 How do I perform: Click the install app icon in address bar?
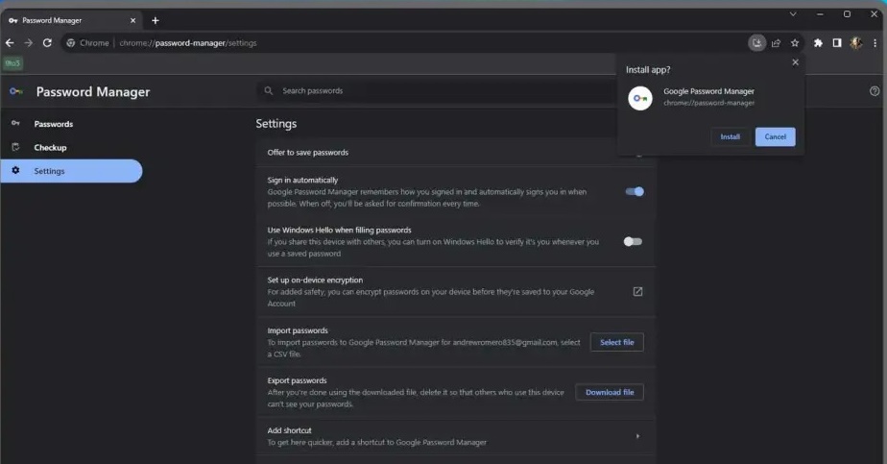757,43
